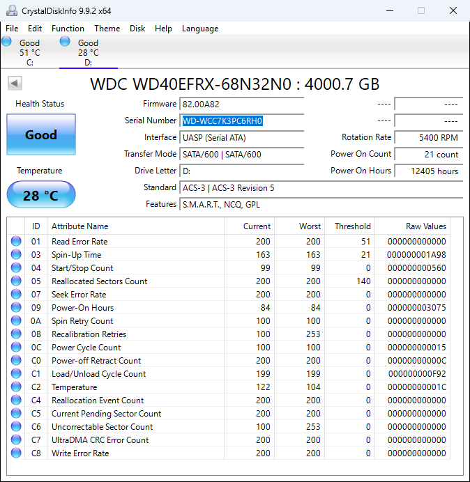
Task: Close the CrystalDiskInfo window
Action: coord(453,10)
